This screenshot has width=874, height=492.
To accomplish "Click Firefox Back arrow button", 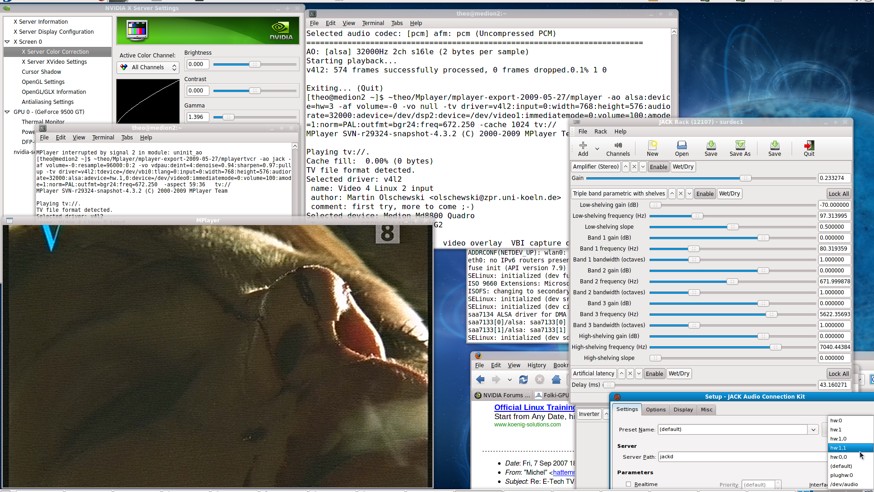I will point(480,379).
